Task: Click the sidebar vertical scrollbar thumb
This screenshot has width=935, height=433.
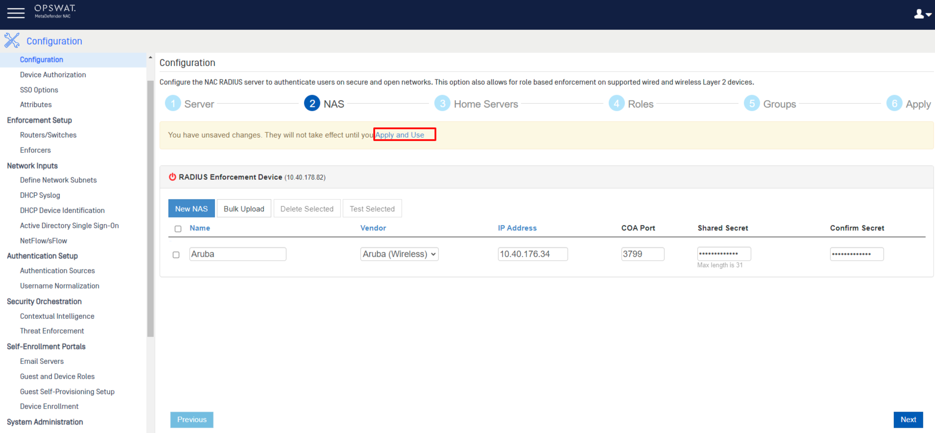Action: (150, 208)
